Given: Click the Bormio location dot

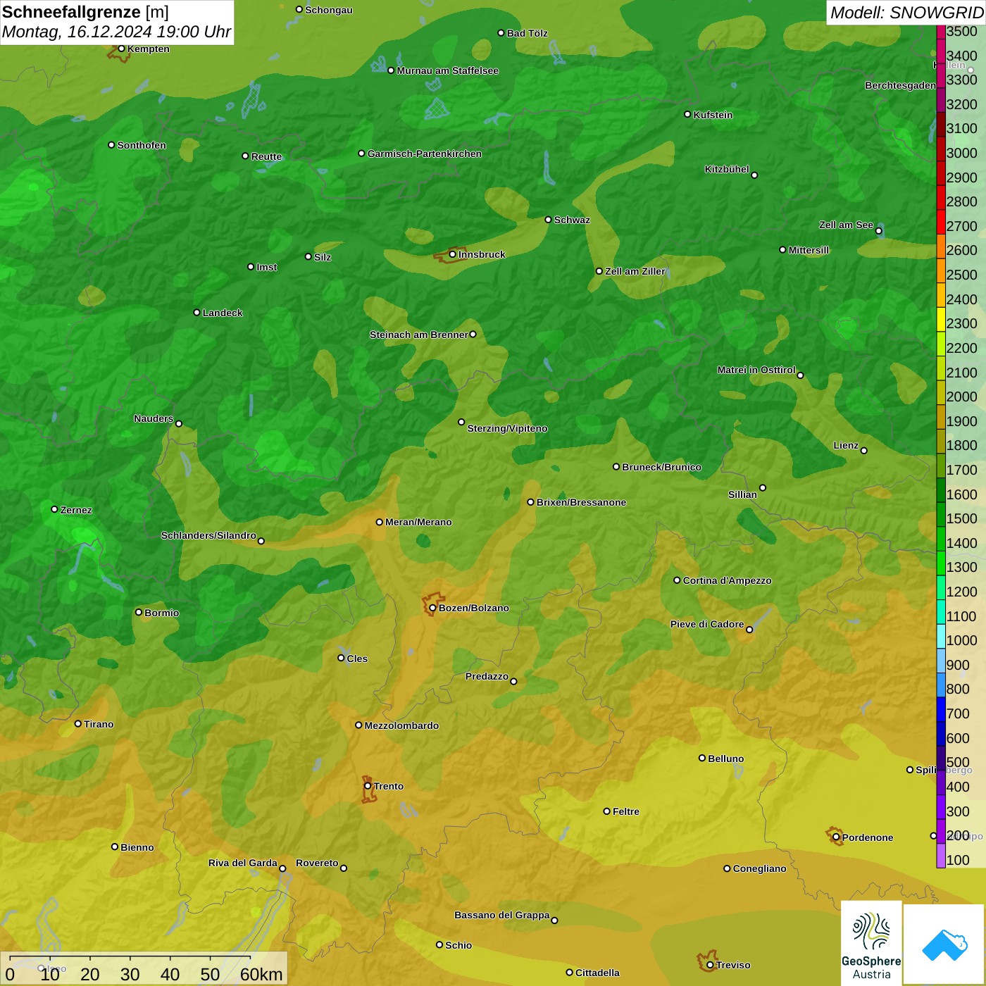Looking at the screenshot, I should (139, 612).
